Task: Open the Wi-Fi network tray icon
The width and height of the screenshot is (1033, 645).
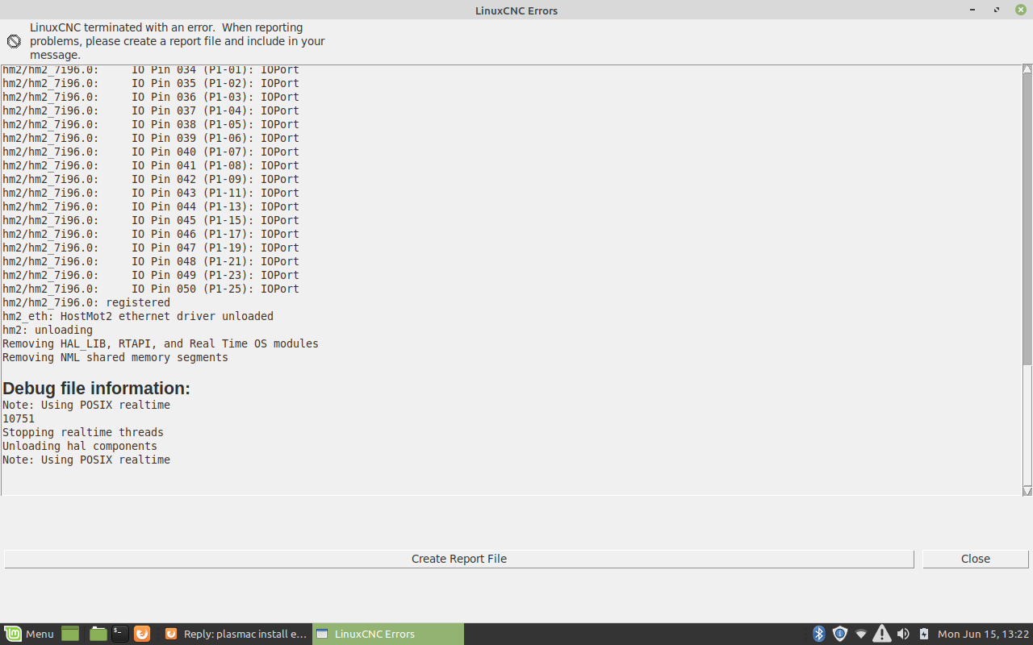Action: coord(861,634)
